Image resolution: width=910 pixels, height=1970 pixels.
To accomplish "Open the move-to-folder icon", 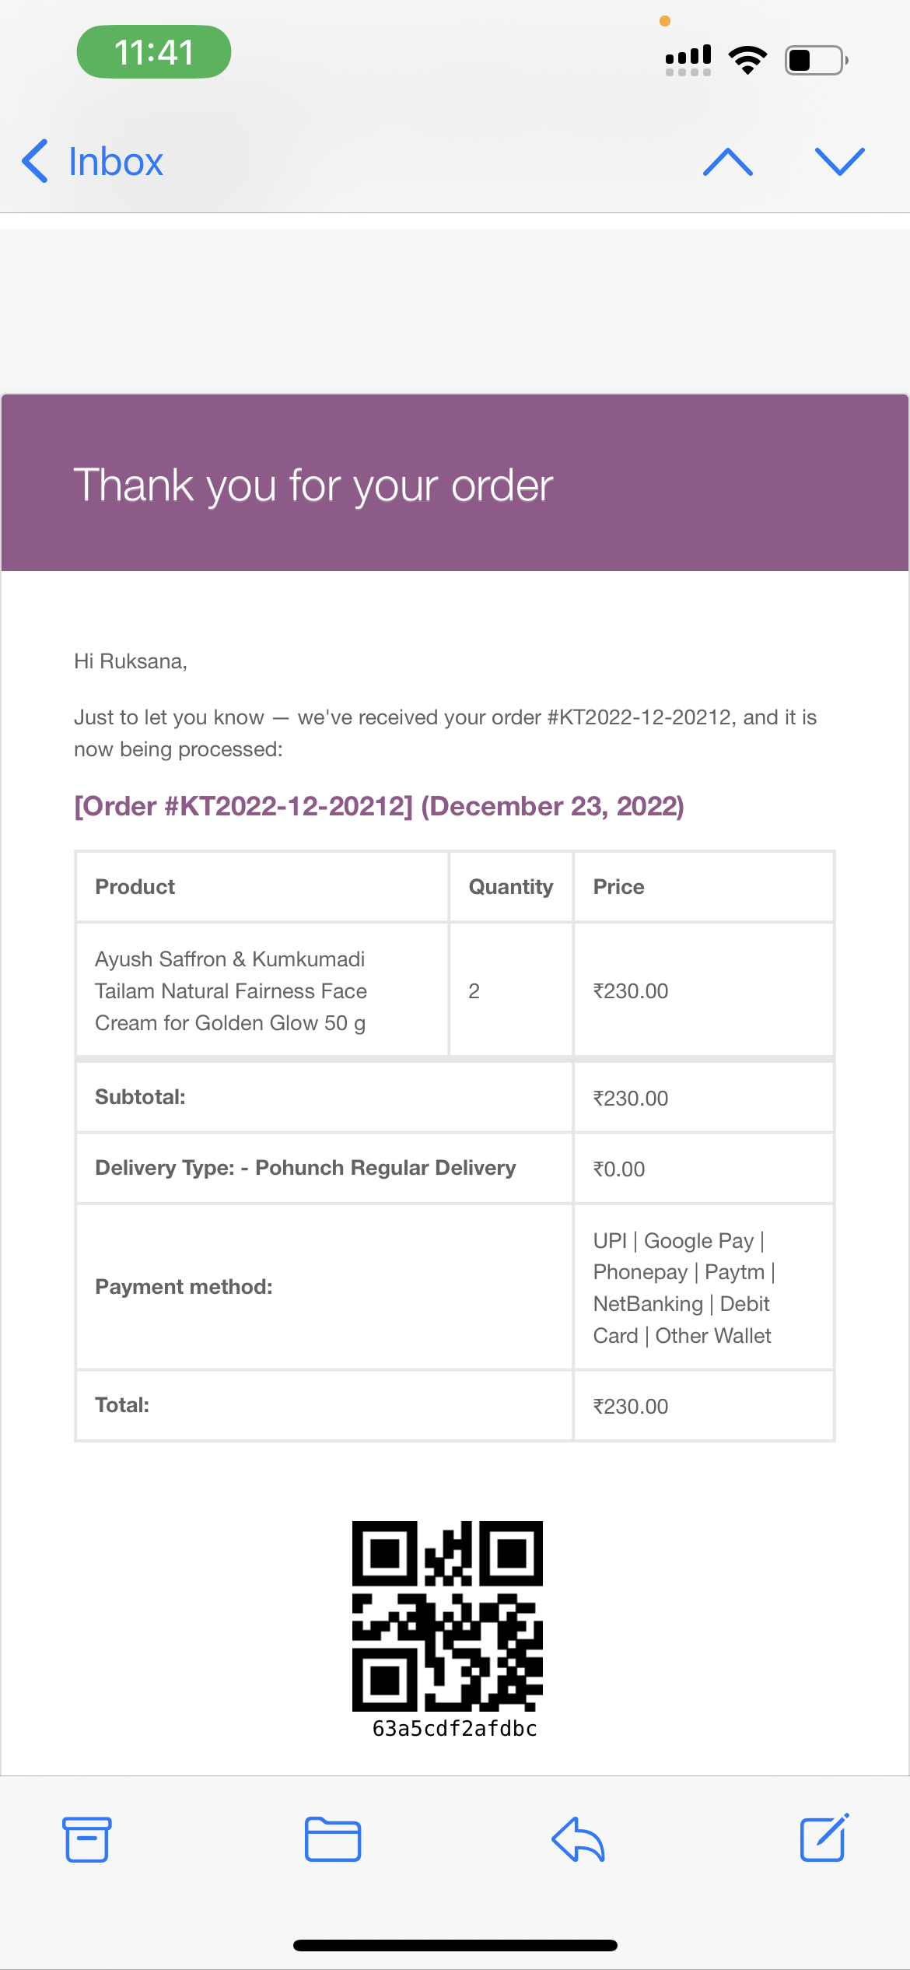I will [x=333, y=1839].
